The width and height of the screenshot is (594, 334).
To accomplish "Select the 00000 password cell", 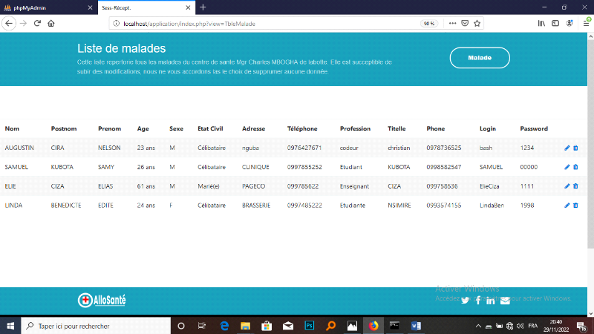I will tap(529, 167).
